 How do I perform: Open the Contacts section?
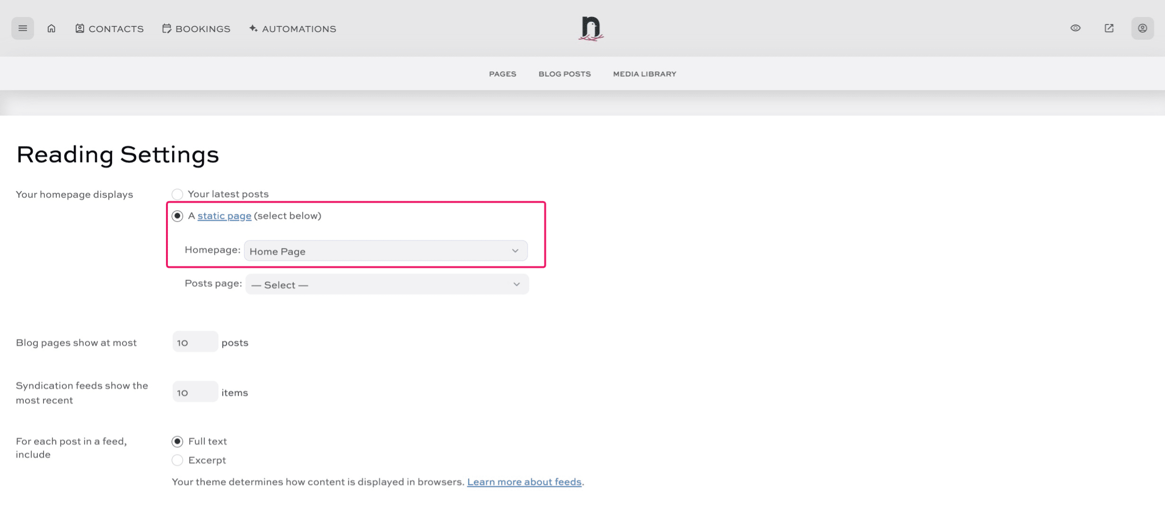pos(109,28)
